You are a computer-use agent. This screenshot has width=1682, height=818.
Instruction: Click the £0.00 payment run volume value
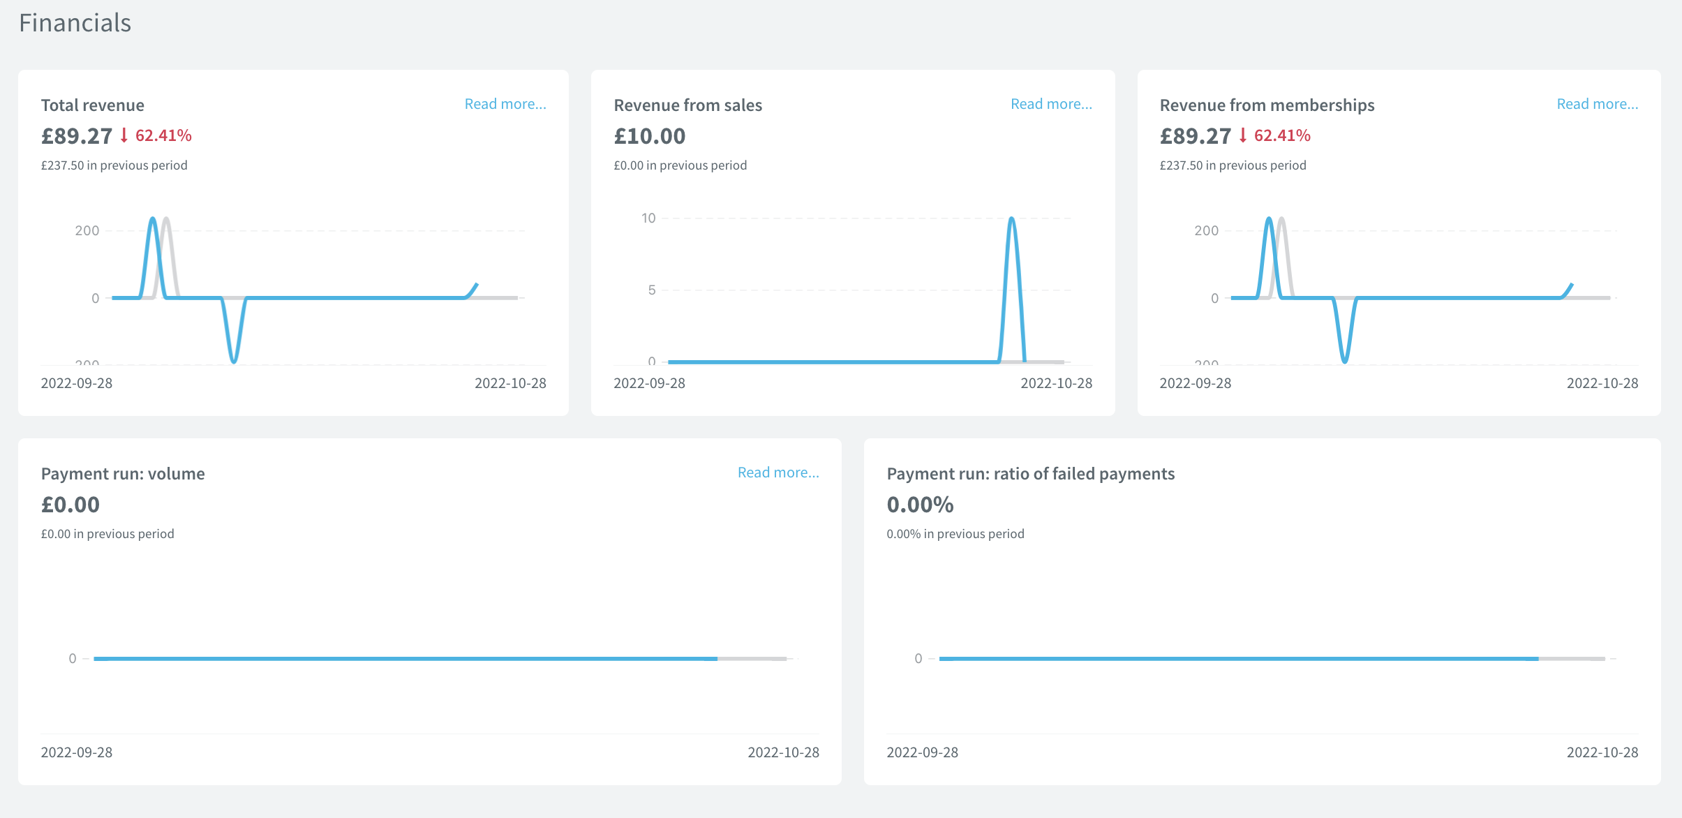click(x=70, y=505)
